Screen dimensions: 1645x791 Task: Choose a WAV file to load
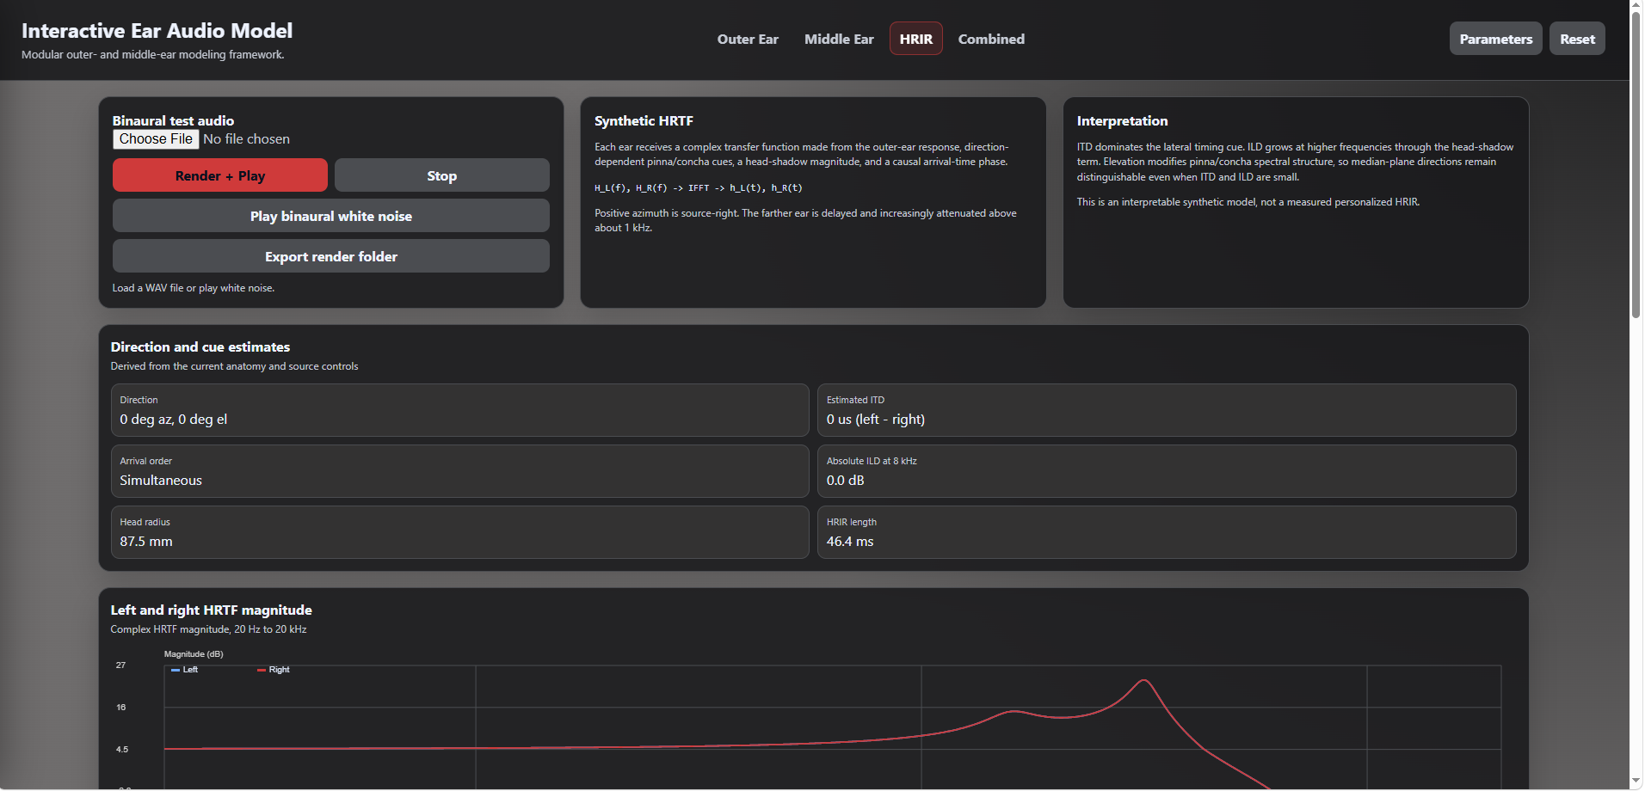156,139
